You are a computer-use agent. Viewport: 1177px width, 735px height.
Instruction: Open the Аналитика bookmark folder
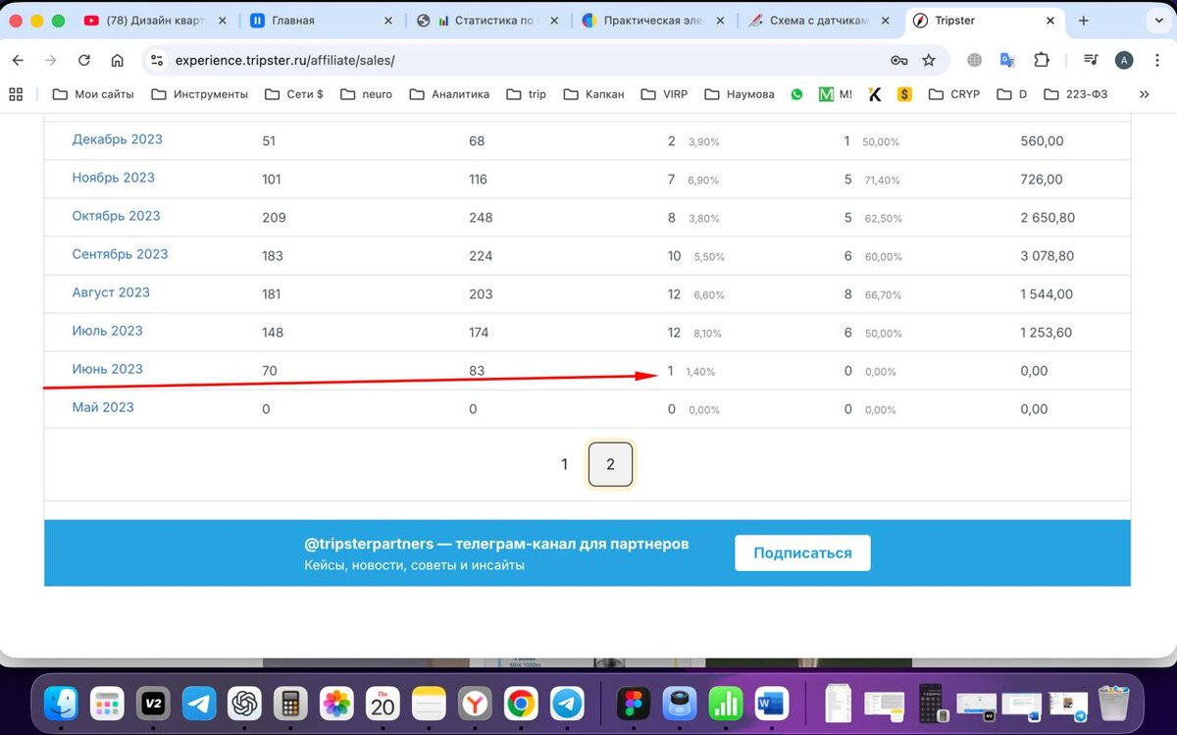click(x=448, y=94)
